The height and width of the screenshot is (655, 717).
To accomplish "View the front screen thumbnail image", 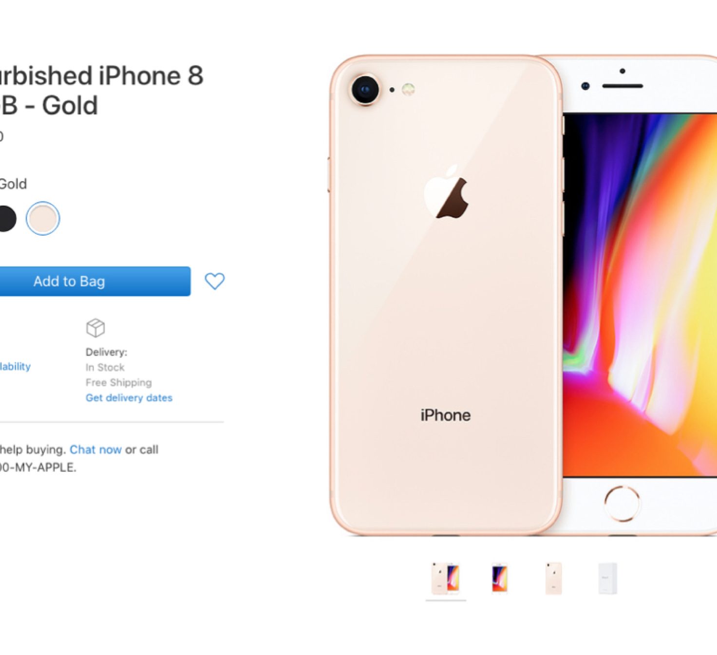I will point(500,579).
